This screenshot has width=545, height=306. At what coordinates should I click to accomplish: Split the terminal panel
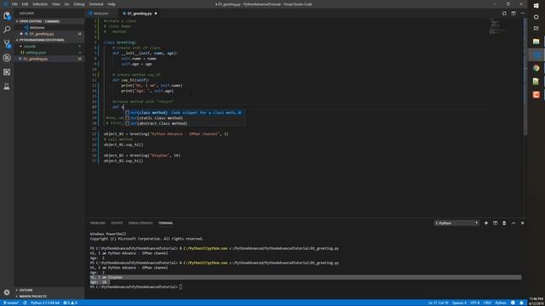click(496, 223)
